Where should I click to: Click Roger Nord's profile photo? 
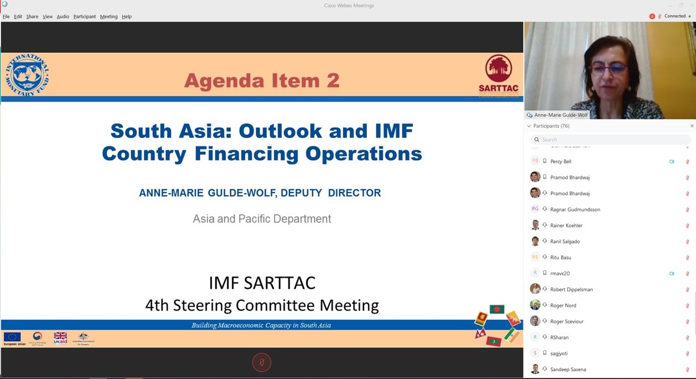pos(535,305)
